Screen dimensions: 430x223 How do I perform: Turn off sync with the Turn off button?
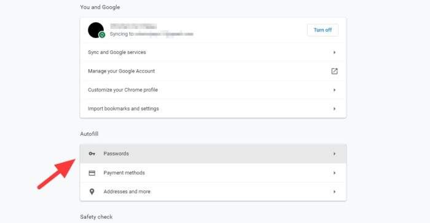tap(322, 30)
